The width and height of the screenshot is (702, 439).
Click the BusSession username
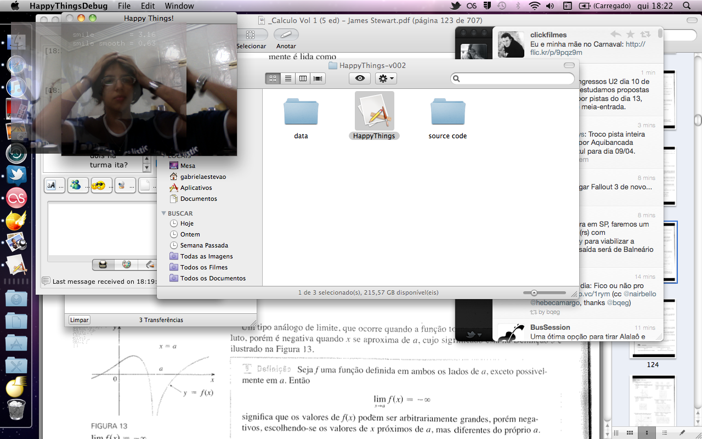click(550, 328)
